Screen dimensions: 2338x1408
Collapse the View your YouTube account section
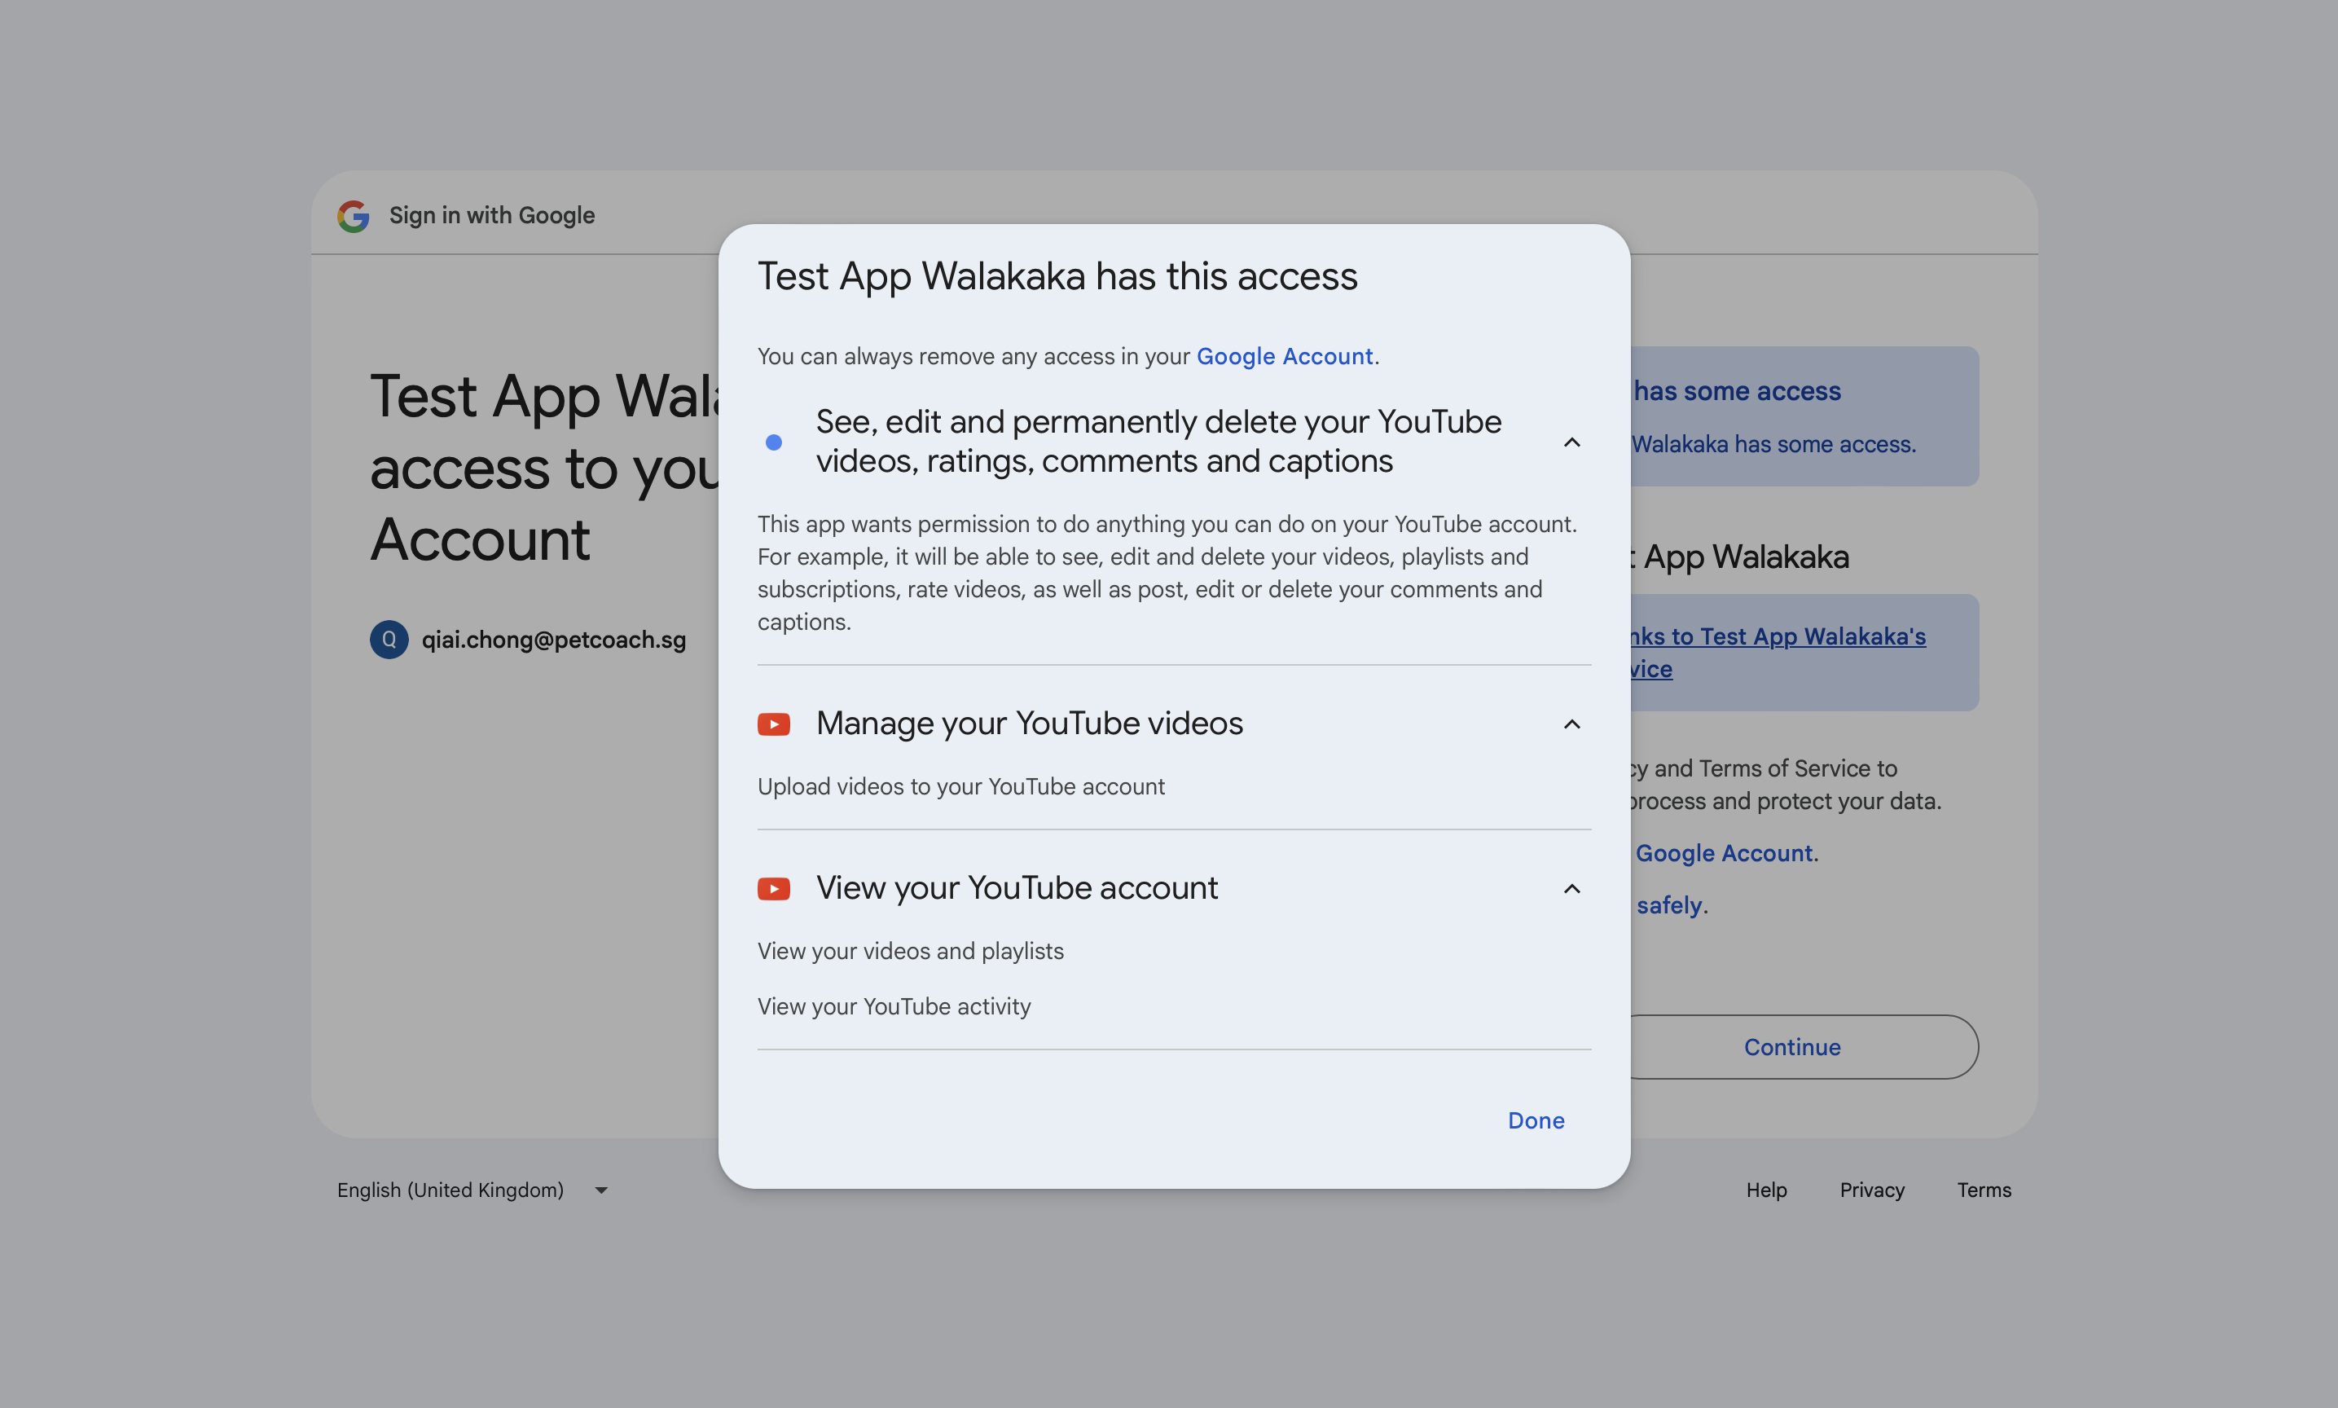pyautogui.click(x=1571, y=889)
